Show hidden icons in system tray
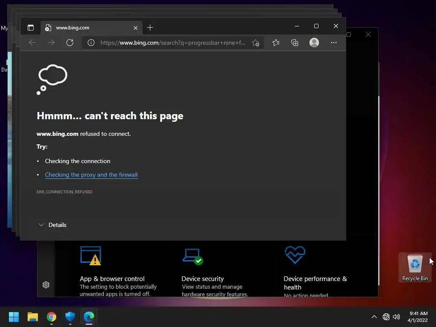 374,317
